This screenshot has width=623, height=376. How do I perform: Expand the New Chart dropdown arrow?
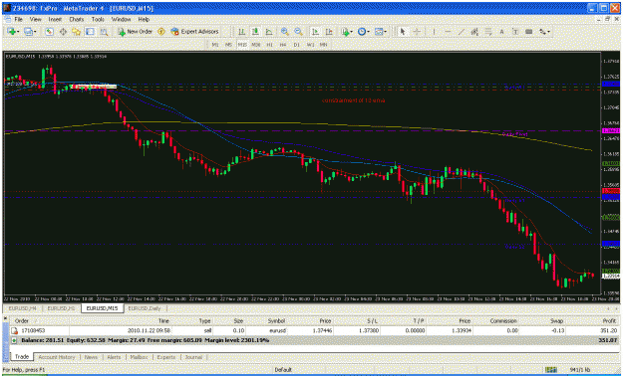click(18, 32)
